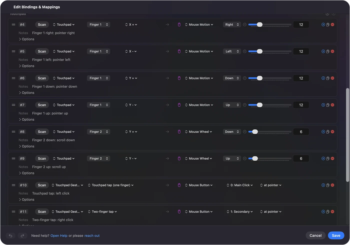This screenshot has width=350, height=245.
Task: Click the Scan button for binding #9
Action: click(x=42, y=159)
